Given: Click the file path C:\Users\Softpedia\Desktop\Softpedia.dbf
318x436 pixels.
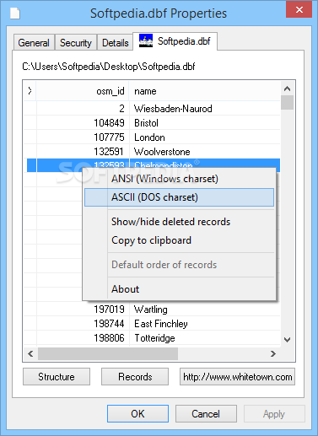Looking at the screenshot, I should (x=109, y=67).
